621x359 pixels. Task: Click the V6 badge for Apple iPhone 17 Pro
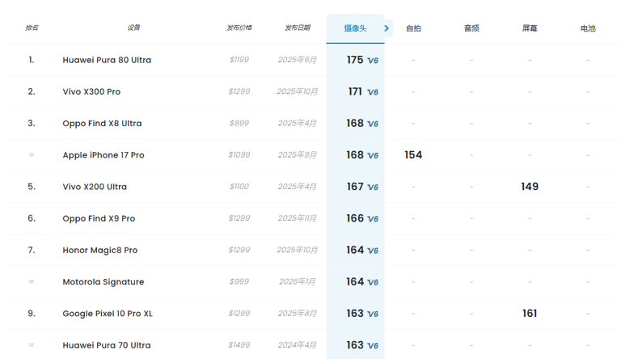[373, 155]
